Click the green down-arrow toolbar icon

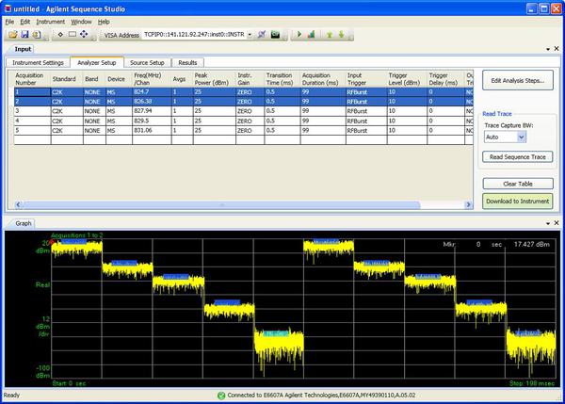[339, 35]
